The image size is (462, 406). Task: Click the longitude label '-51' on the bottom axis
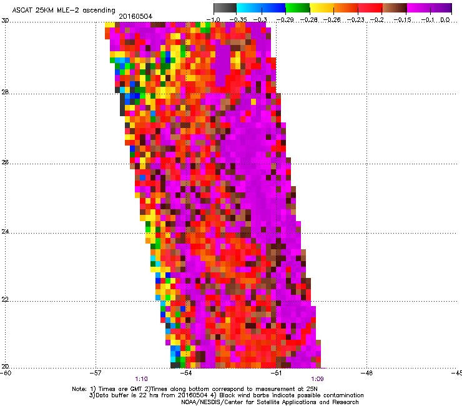(x=277, y=373)
